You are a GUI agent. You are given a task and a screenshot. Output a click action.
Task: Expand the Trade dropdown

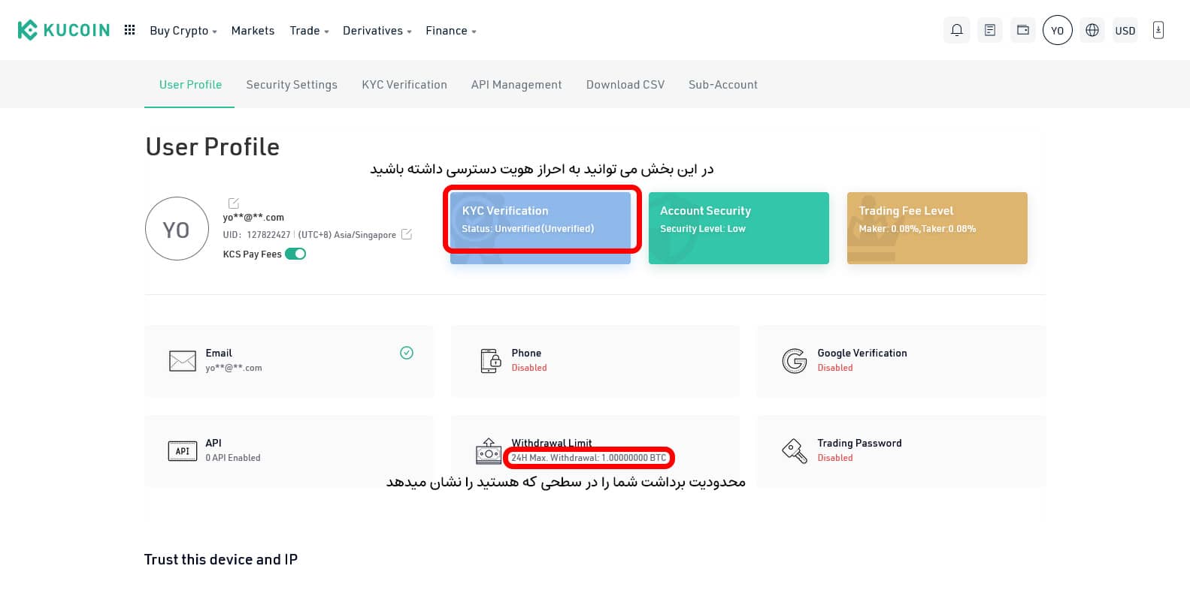pyautogui.click(x=309, y=31)
